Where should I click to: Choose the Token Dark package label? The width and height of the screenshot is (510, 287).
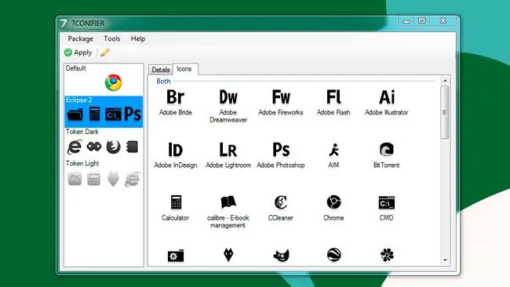pyautogui.click(x=82, y=132)
